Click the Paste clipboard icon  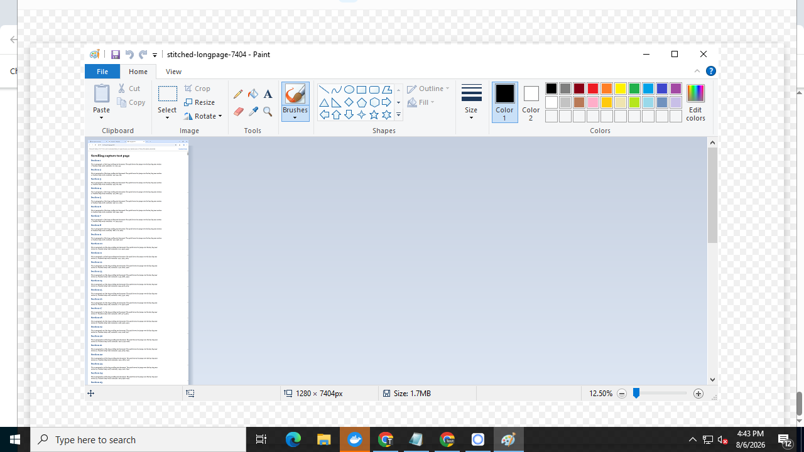point(102,94)
